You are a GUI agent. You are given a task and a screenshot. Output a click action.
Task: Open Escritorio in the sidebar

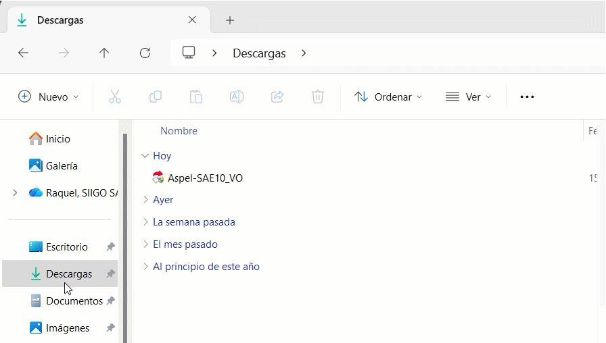click(66, 247)
